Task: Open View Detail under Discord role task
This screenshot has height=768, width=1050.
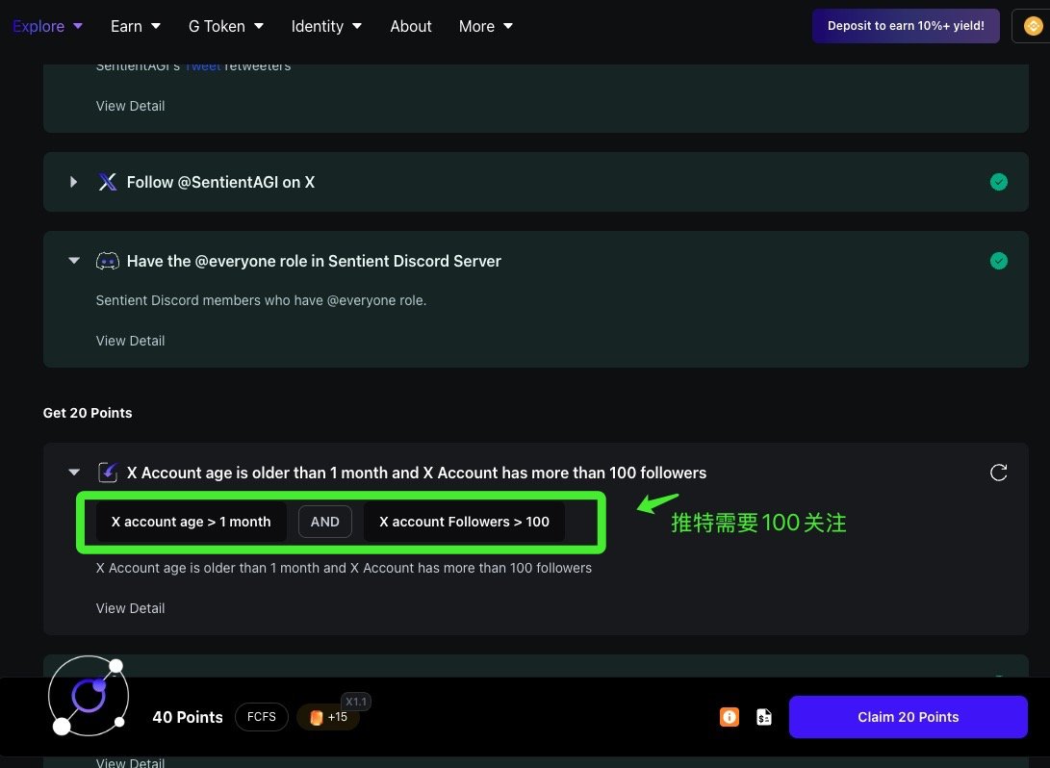Action: 130,341
